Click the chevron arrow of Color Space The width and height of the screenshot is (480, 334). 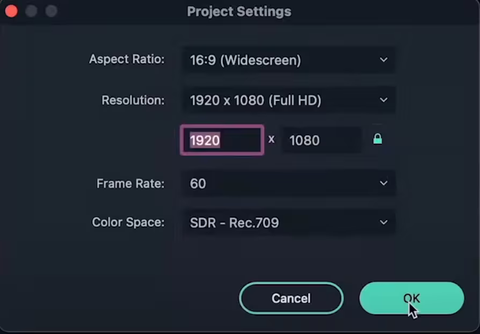[383, 222]
